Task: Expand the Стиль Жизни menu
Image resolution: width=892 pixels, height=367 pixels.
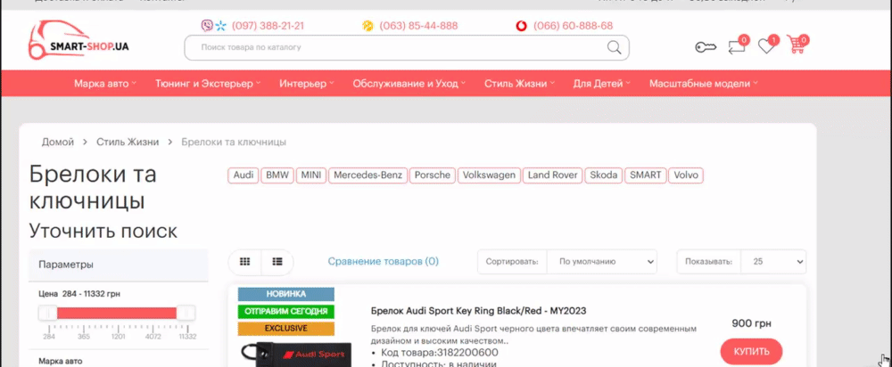Action: (519, 84)
